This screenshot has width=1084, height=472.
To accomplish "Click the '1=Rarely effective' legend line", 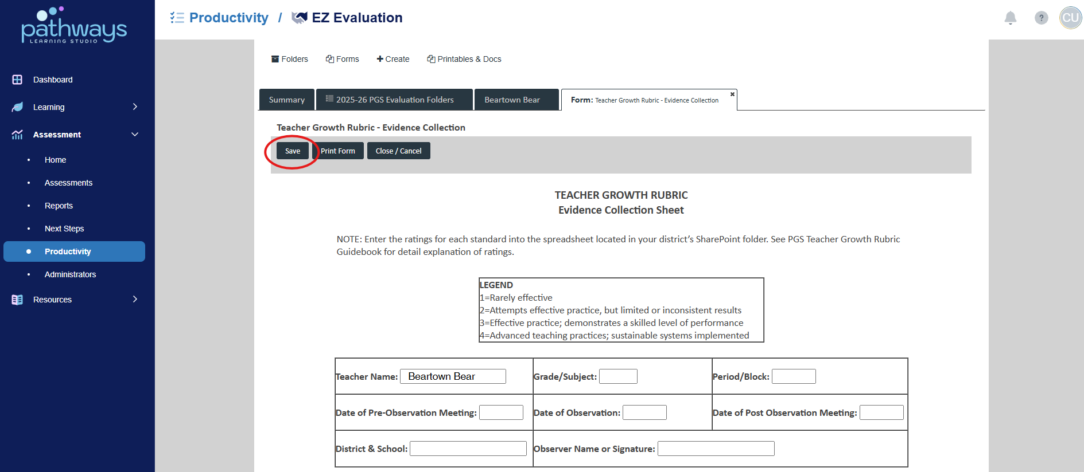I will [516, 297].
